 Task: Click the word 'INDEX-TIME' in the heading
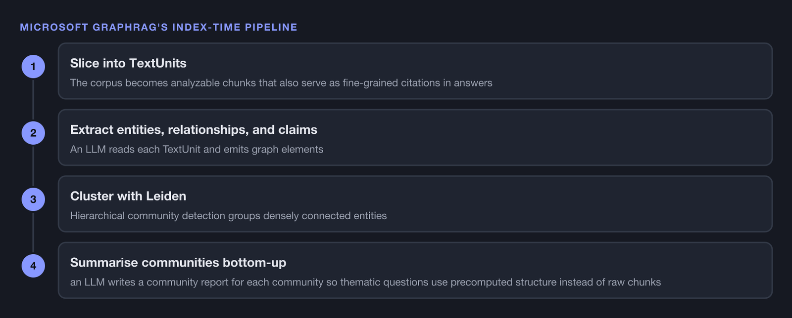pyautogui.click(x=207, y=27)
